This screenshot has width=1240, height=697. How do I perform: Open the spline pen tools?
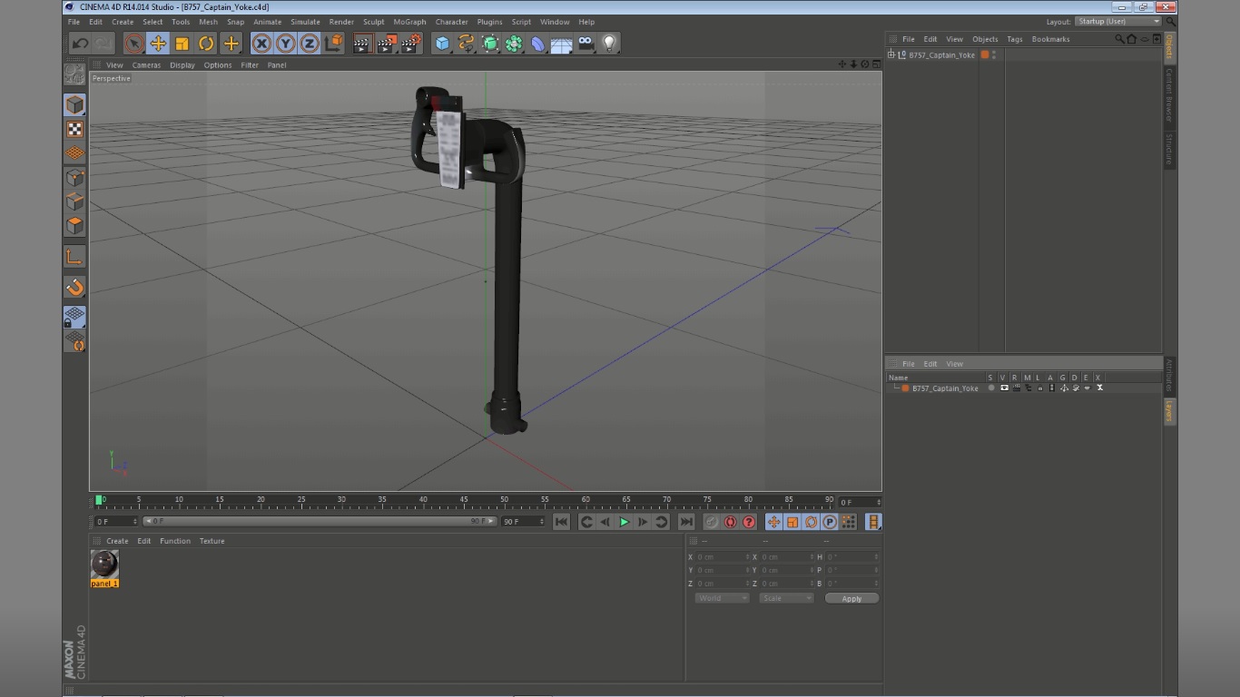point(466,43)
